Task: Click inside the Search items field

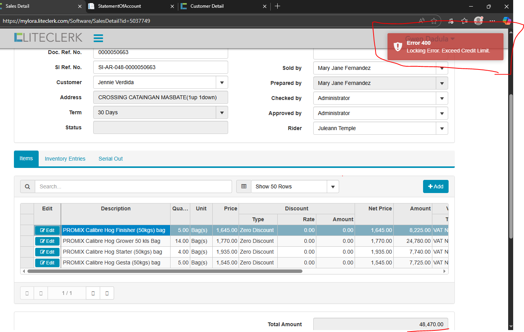Action: point(133,186)
